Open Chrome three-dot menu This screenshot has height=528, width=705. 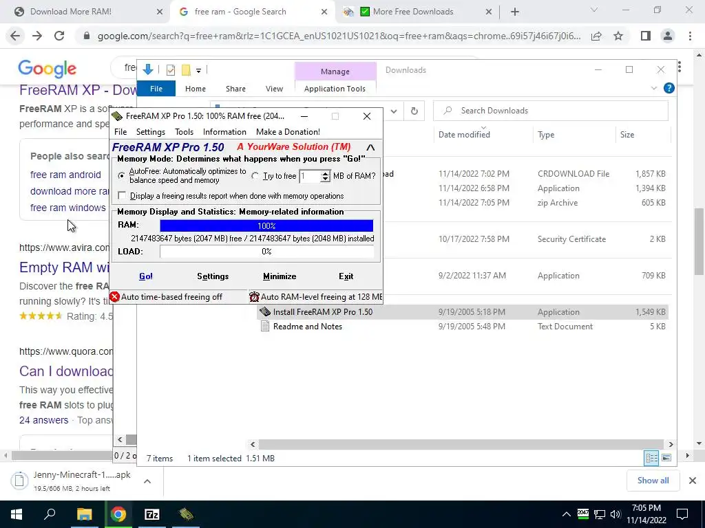pyautogui.click(x=690, y=36)
